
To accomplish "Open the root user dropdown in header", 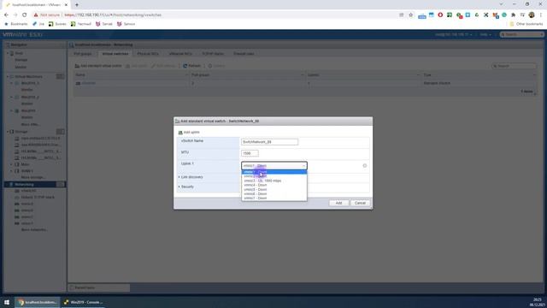I will click(454, 34).
